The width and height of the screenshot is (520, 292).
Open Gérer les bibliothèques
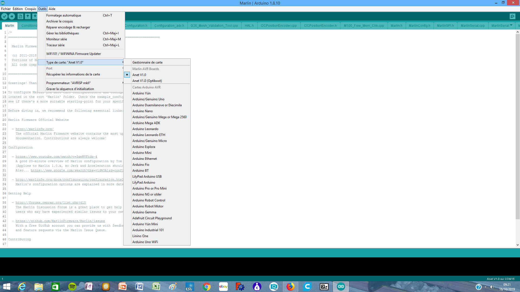[x=81, y=33]
